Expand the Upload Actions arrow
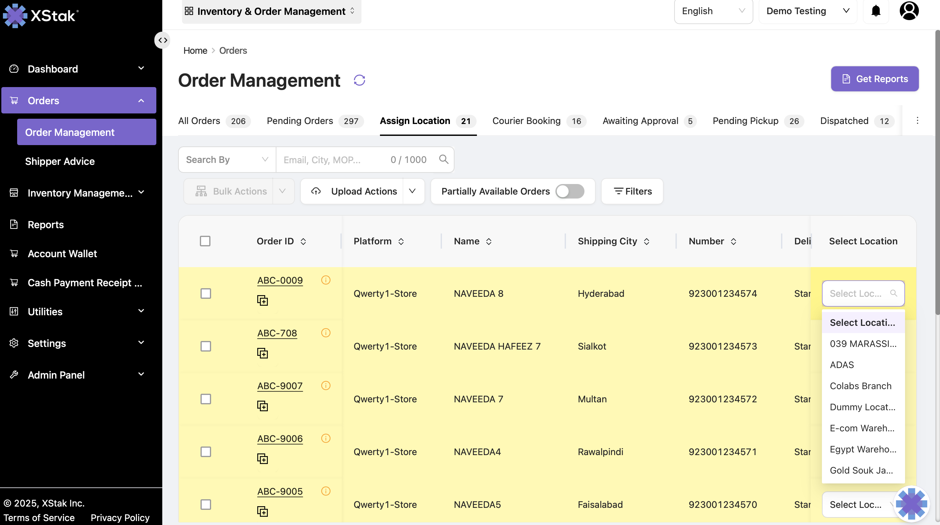This screenshot has height=525, width=940. point(413,191)
